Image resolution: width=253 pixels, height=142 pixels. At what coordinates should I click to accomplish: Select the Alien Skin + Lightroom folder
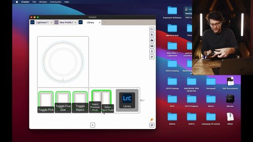172,49
